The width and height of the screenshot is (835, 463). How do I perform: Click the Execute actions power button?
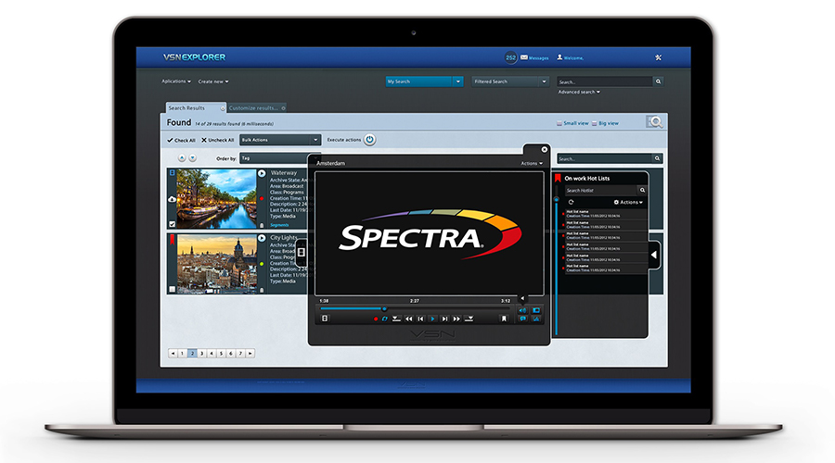point(369,140)
